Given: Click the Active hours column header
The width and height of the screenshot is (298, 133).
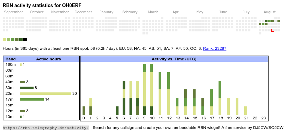Looking at the screenshot, I should (48, 59).
